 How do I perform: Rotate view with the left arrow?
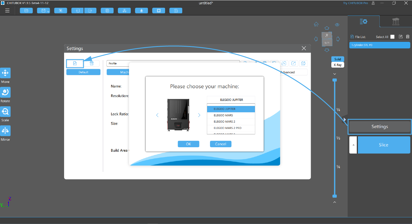316,39
